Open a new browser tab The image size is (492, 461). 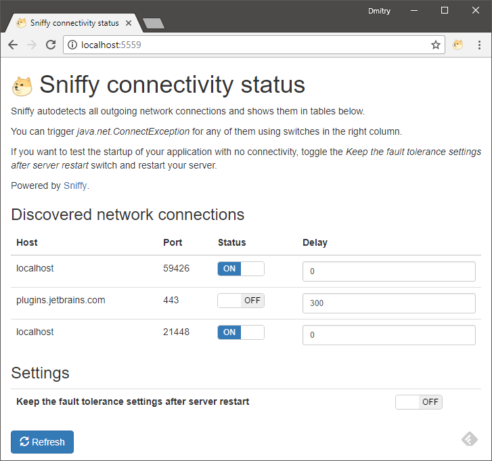coord(154,23)
